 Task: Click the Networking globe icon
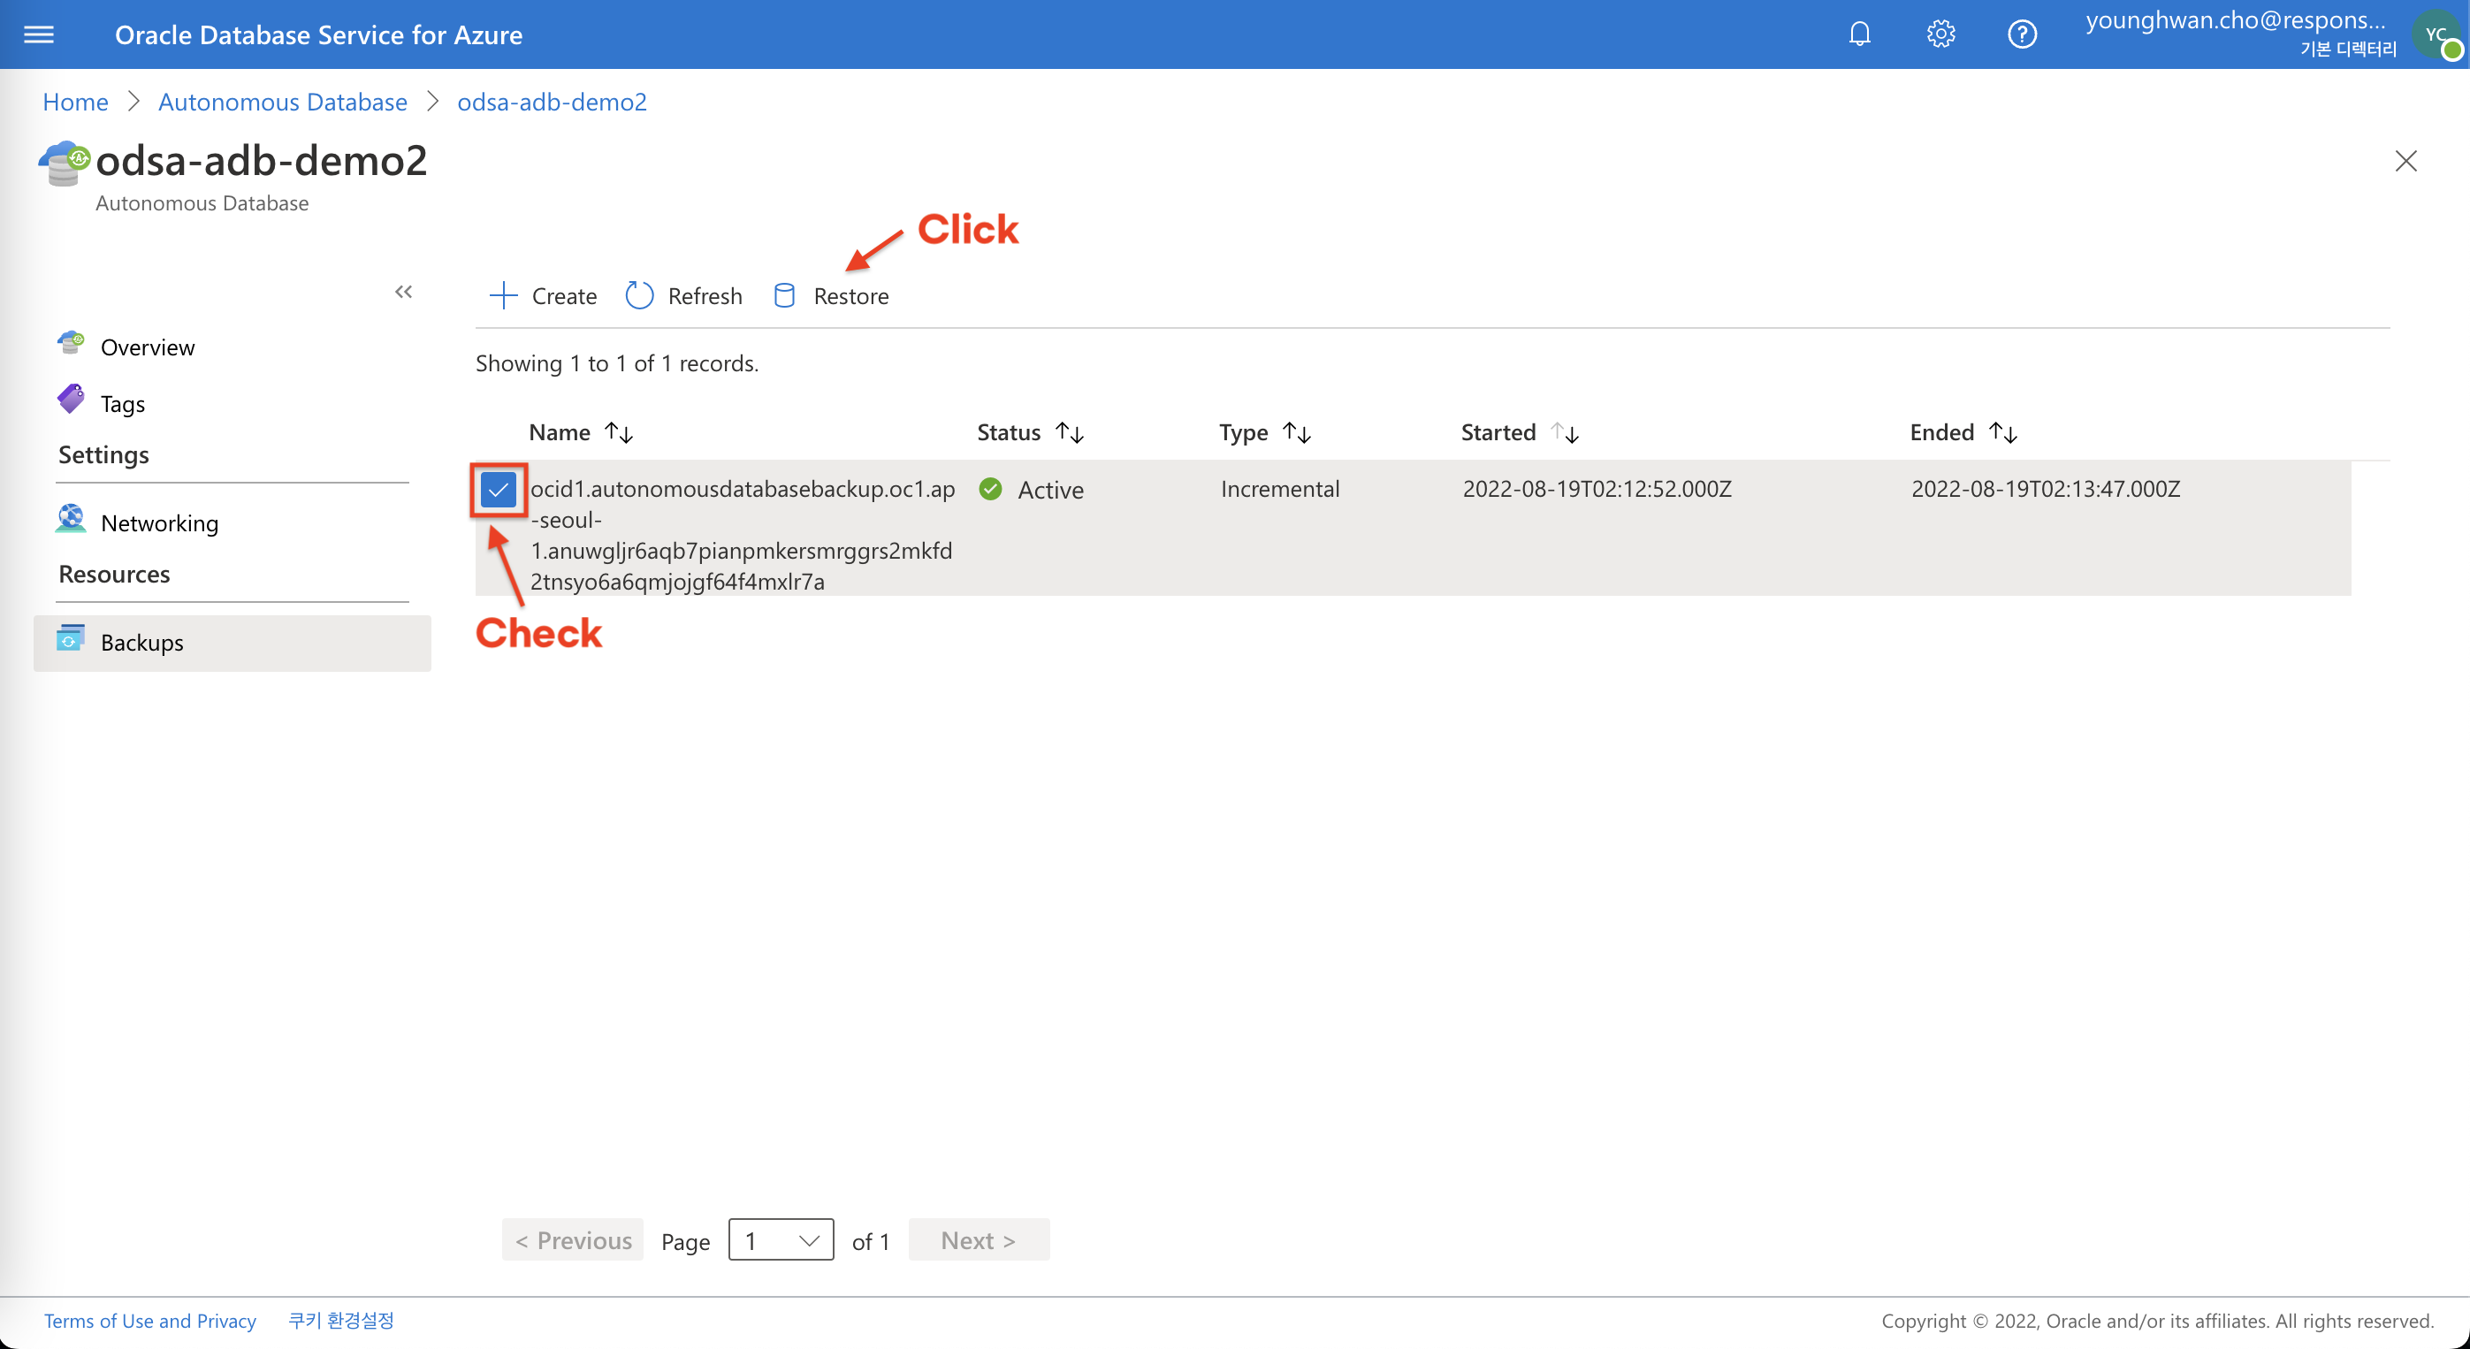[x=70, y=518]
